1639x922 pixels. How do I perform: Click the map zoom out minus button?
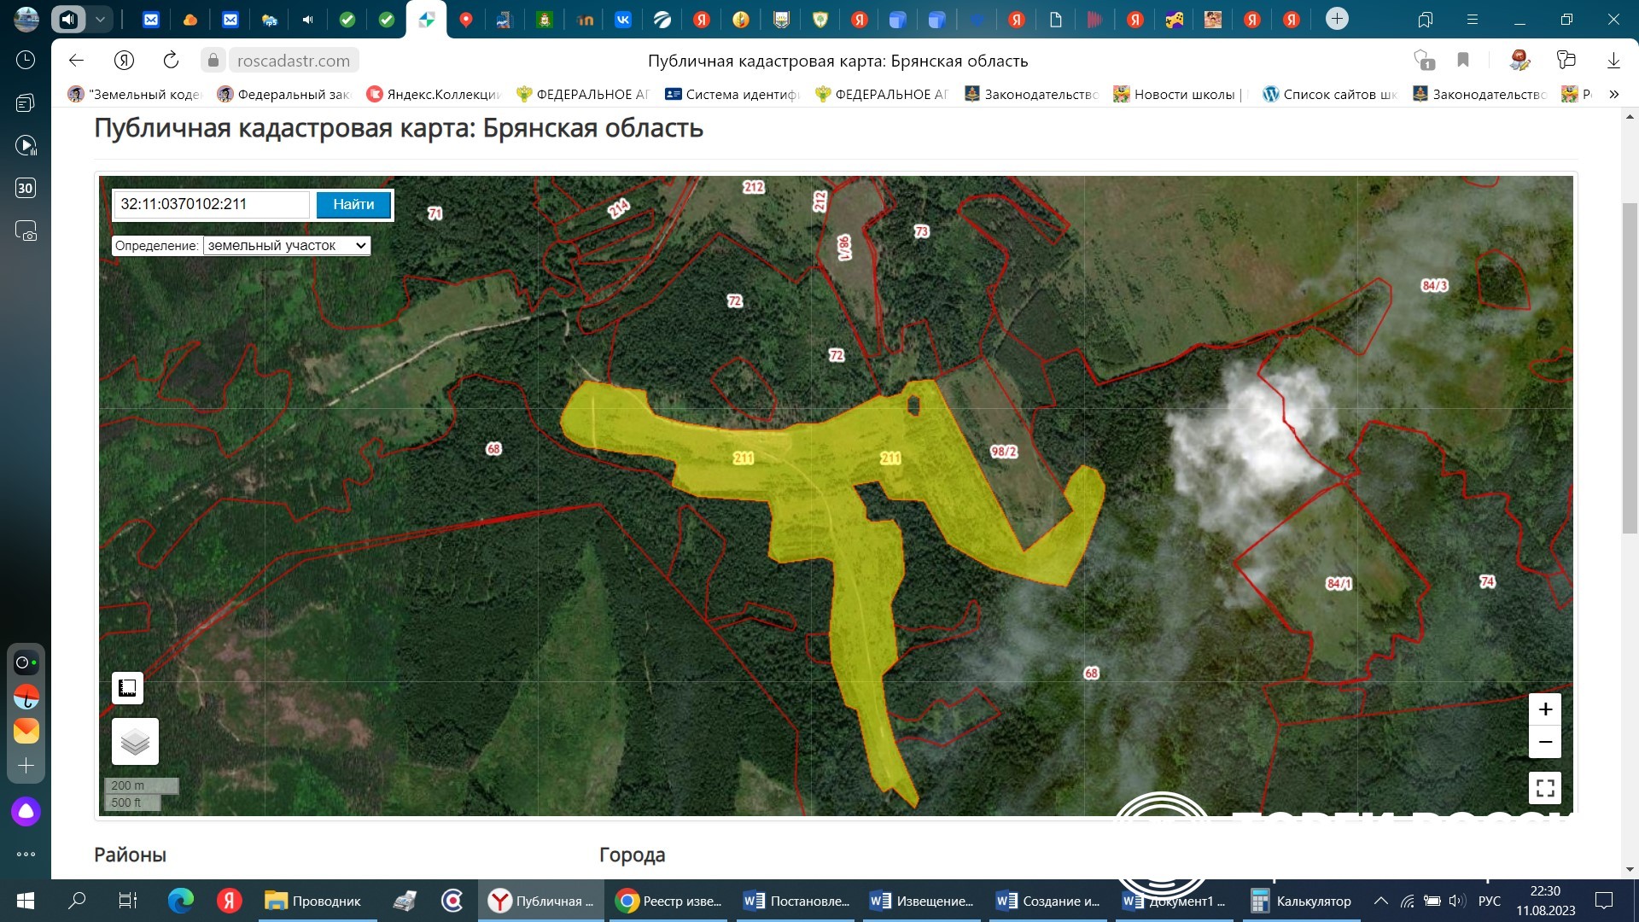tap(1544, 742)
